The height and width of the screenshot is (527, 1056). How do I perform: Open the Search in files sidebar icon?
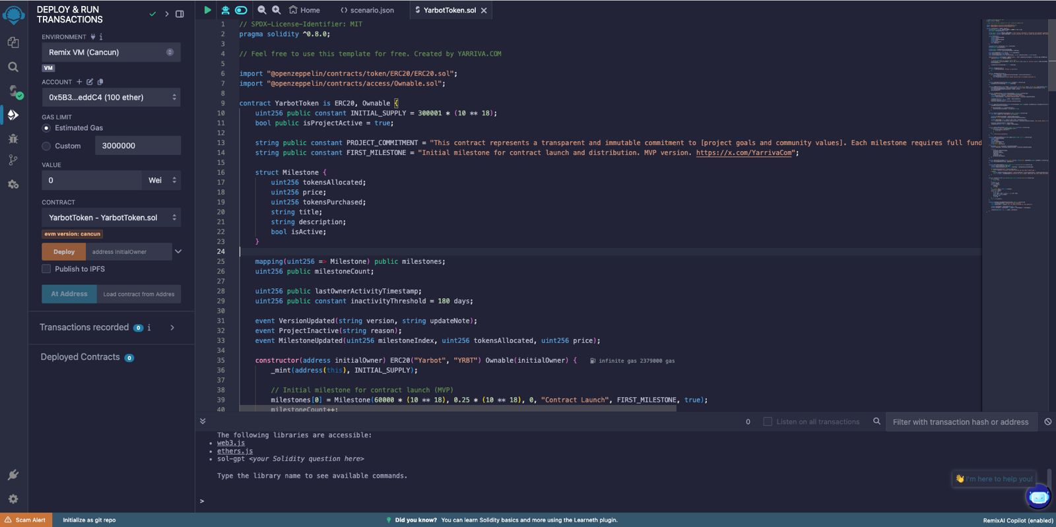point(13,67)
